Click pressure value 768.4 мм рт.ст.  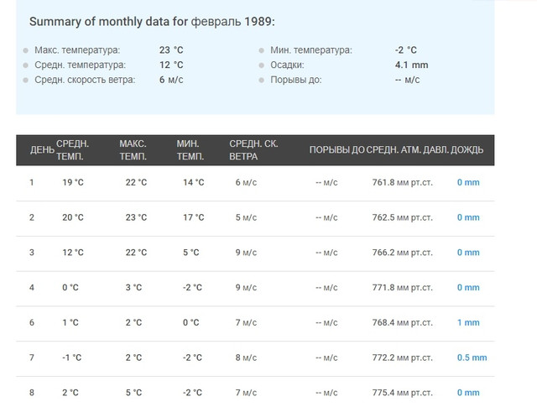403,322
